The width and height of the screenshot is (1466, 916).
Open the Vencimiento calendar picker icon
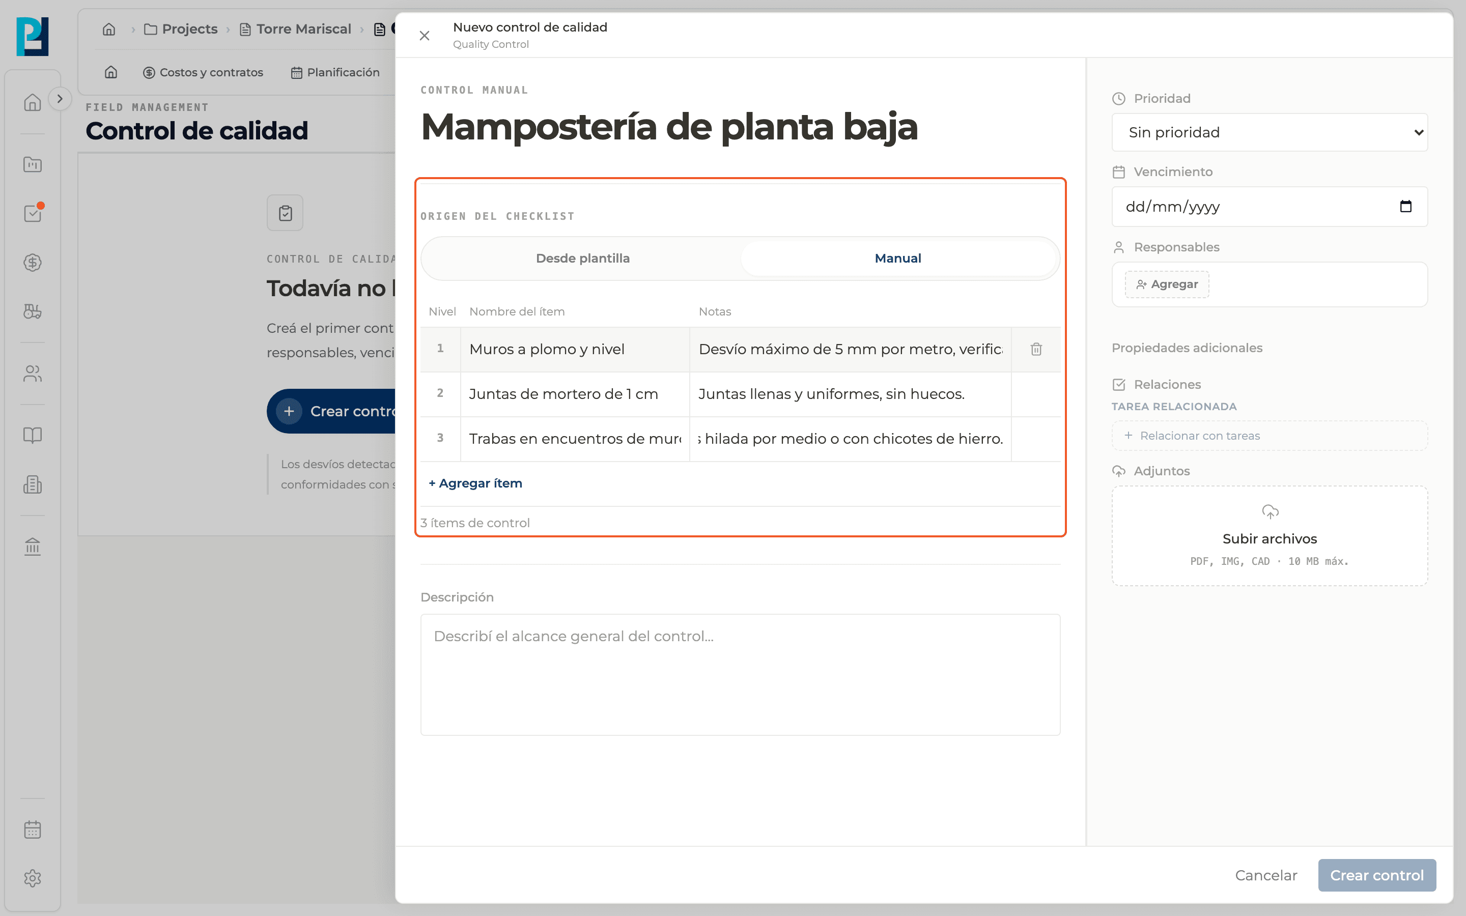[x=1406, y=207]
